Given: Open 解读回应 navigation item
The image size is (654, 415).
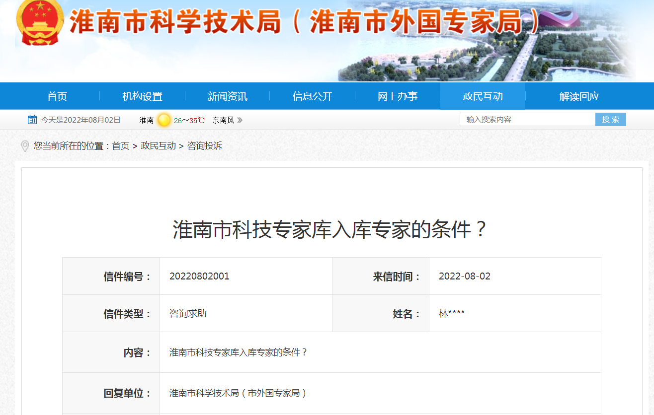Looking at the screenshot, I should 579,96.
